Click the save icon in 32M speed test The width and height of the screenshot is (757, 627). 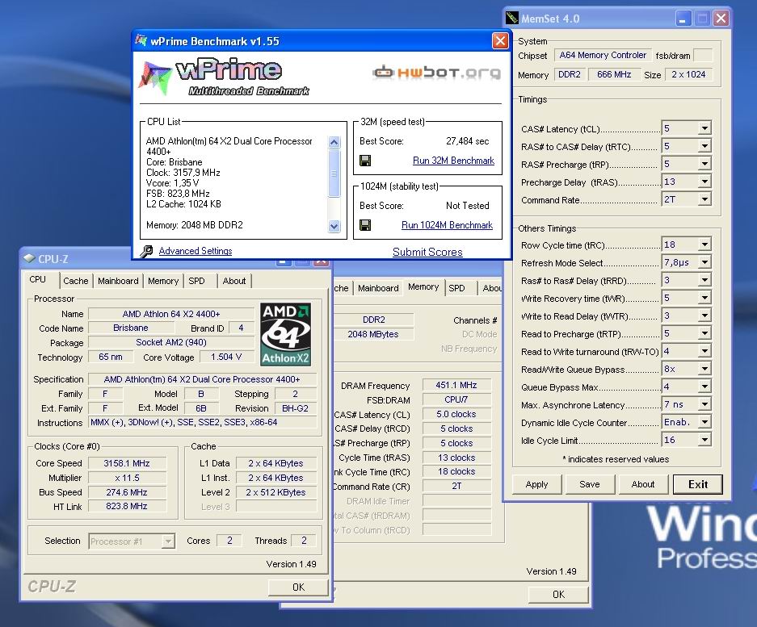[x=365, y=161]
